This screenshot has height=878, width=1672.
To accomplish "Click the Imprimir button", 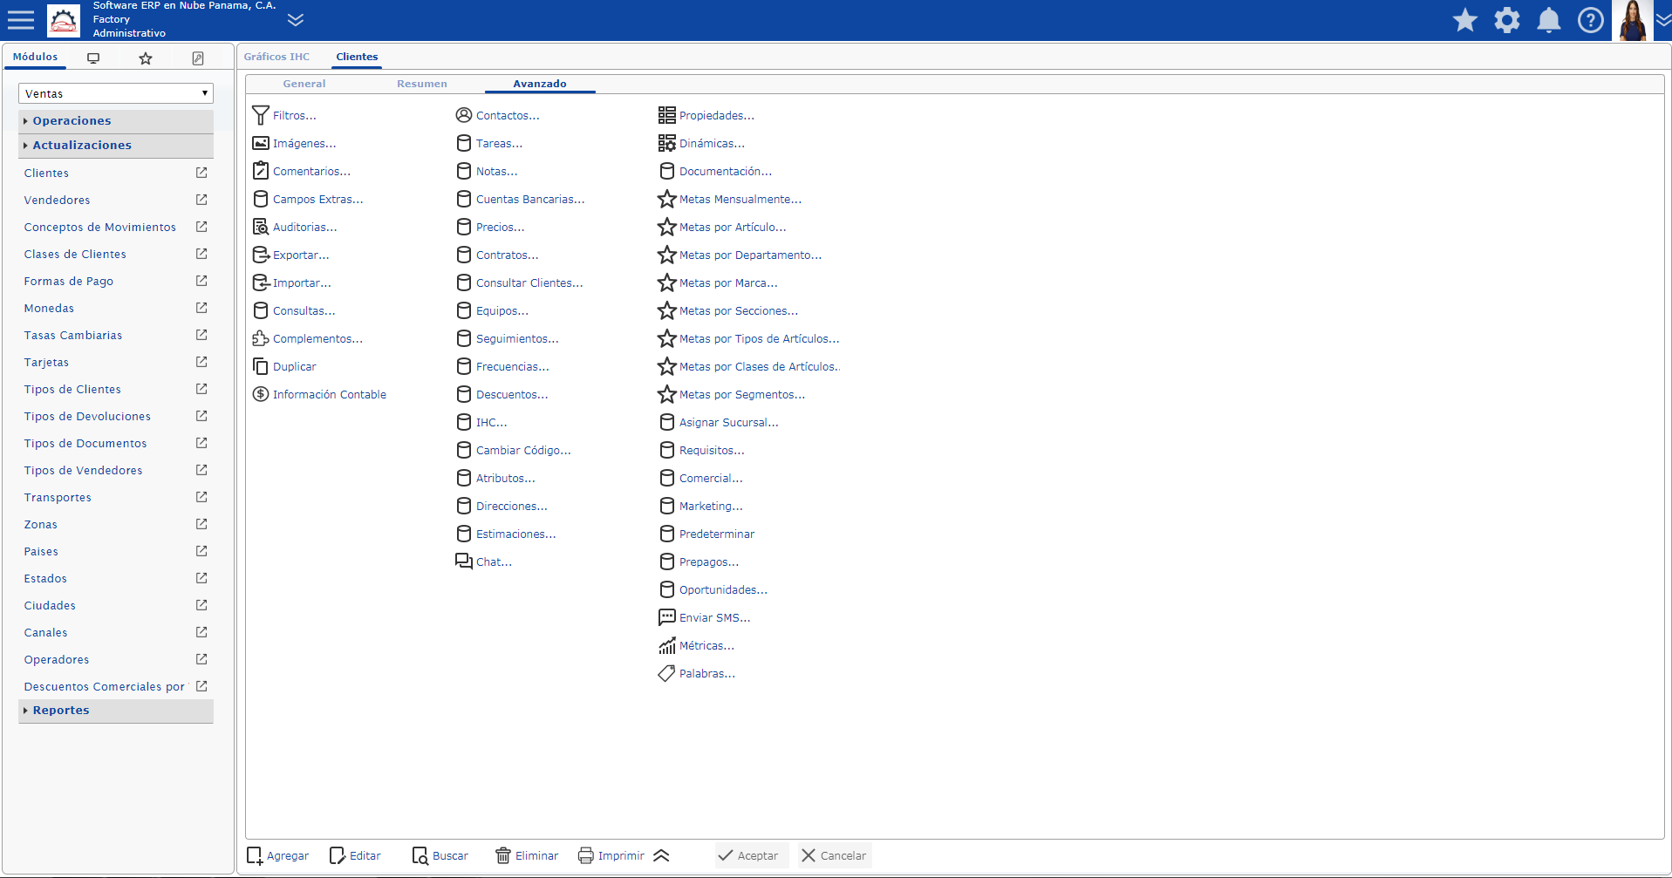I will point(611,855).
